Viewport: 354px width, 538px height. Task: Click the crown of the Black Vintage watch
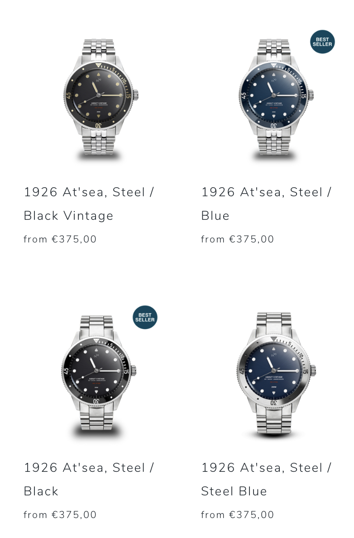pyautogui.click(x=136, y=95)
